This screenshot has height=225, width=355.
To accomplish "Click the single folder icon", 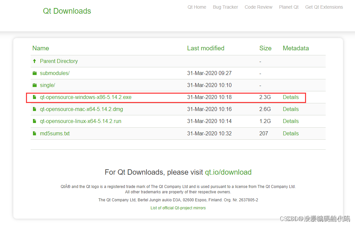I will (x=35, y=85).
